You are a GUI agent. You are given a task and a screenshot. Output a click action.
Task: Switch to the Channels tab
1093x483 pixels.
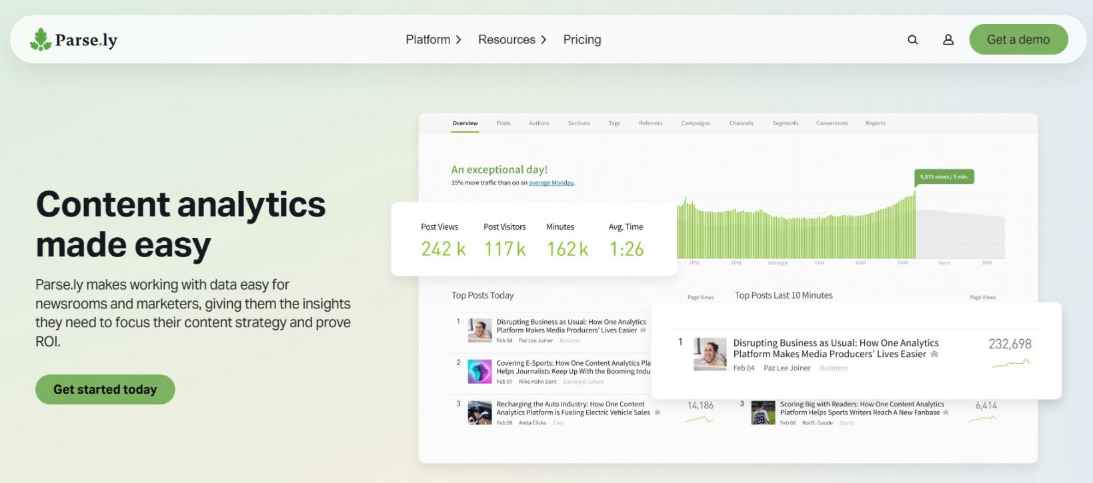point(741,123)
